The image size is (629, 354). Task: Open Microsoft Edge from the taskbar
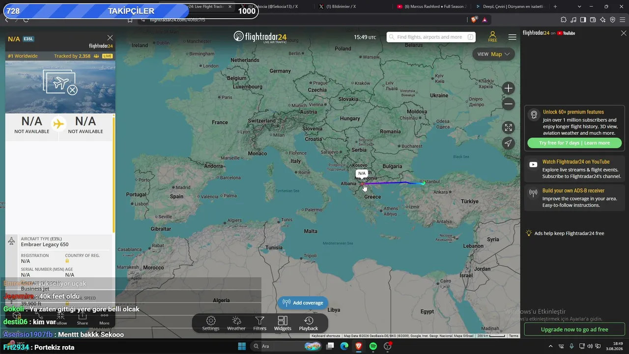(x=344, y=346)
